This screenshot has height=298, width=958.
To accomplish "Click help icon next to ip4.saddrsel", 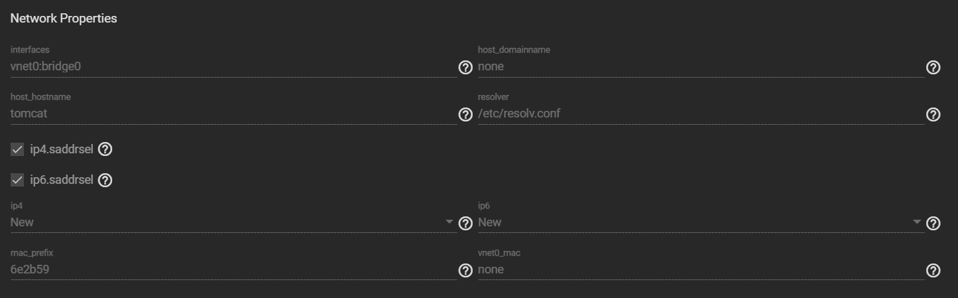I will [105, 149].
